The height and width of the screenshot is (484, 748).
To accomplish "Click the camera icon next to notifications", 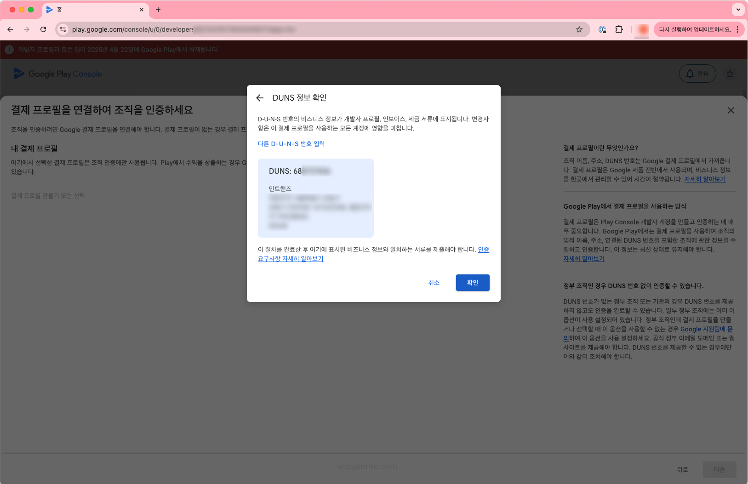I will click(x=730, y=74).
